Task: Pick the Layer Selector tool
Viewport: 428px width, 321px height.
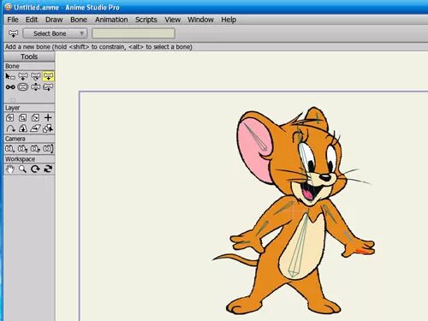Action: coord(48,128)
